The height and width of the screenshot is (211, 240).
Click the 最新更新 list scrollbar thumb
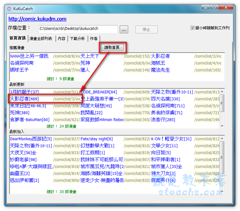pyautogui.click(x=222, y=103)
